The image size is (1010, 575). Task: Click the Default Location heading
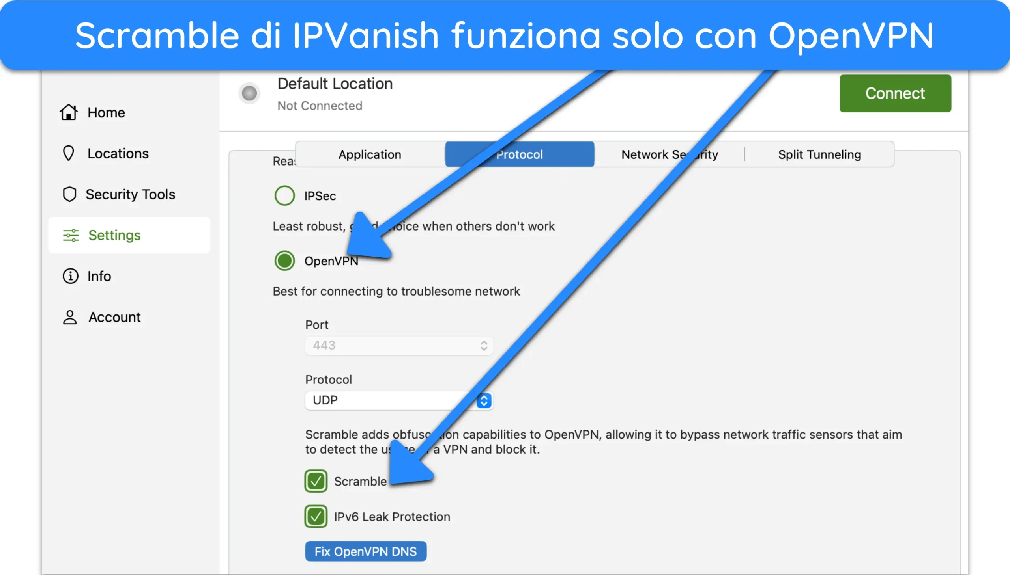(335, 84)
